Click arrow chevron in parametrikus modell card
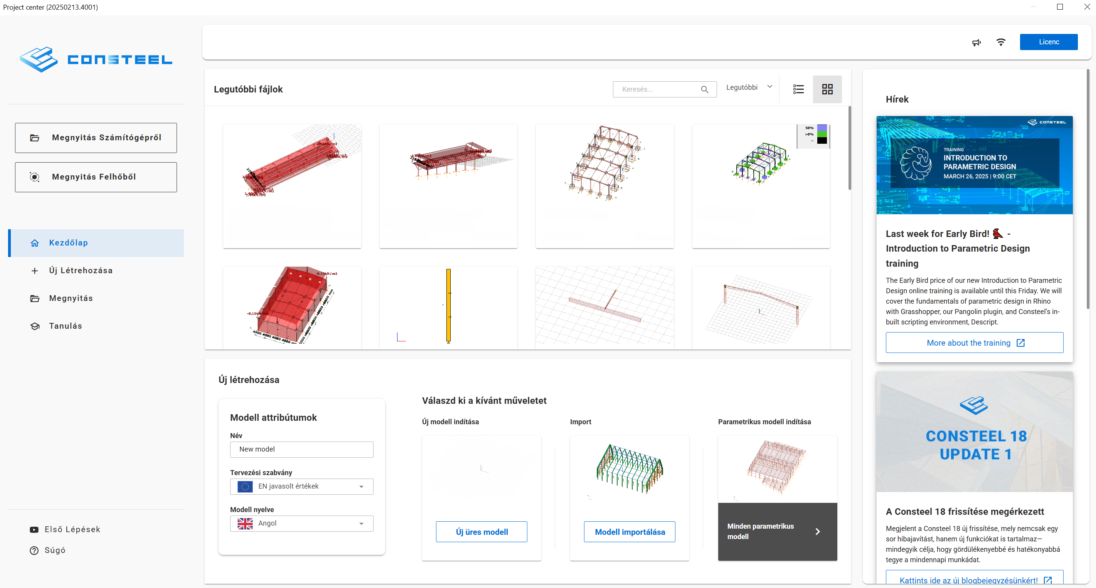The height and width of the screenshot is (588, 1096). tap(817, 531)
